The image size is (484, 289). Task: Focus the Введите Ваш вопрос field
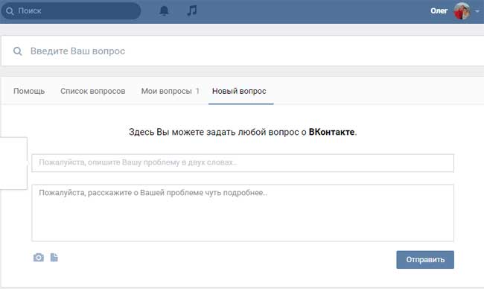(x=243, y=51)
